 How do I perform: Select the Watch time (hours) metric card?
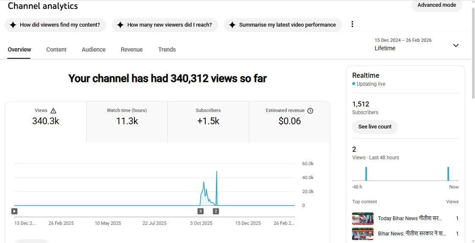tap(127, 121)
